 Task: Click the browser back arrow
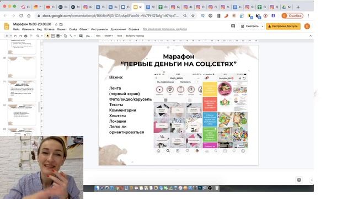(x=6, y=16)
